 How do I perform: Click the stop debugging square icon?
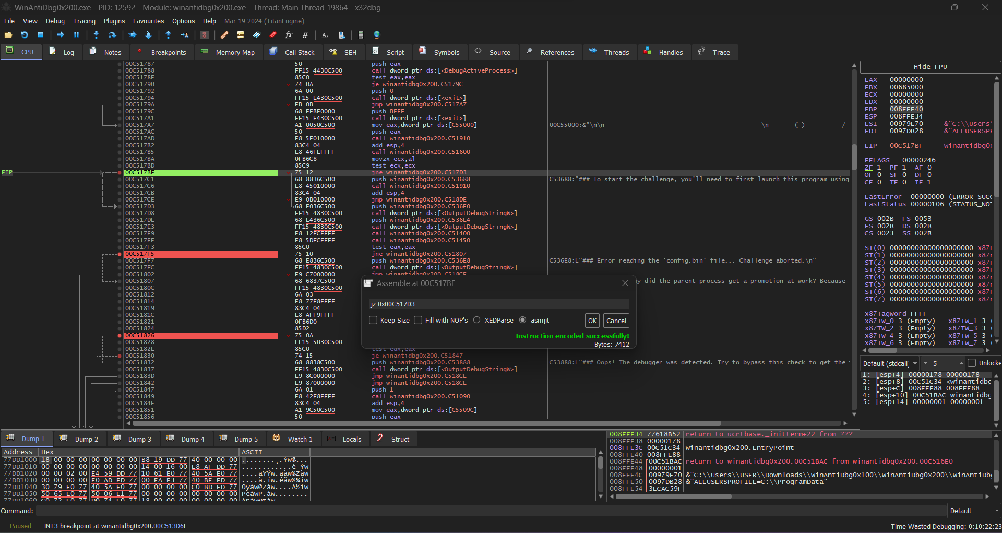coord(40,35)
